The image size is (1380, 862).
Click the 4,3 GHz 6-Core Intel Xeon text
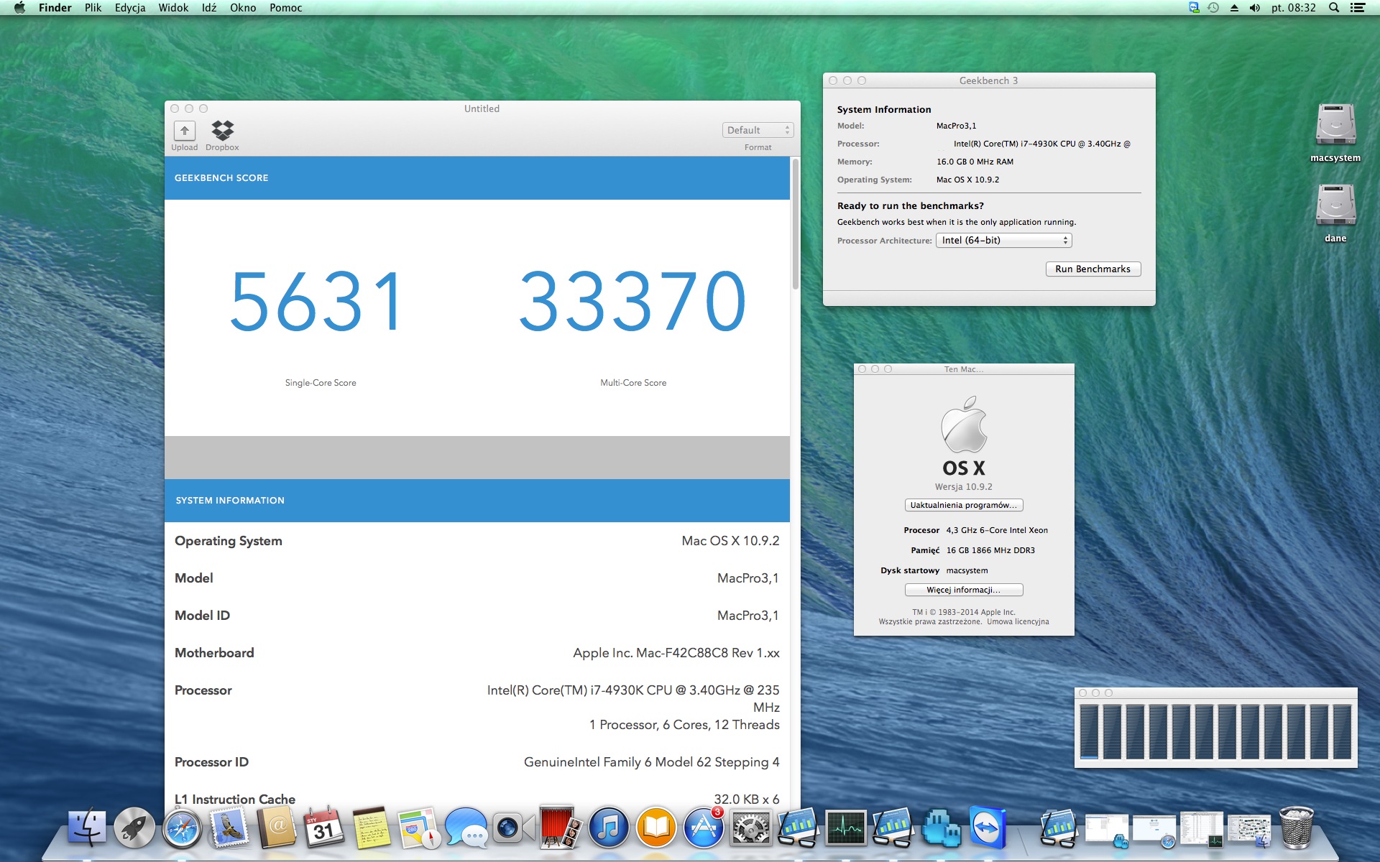tap(997, 530)
